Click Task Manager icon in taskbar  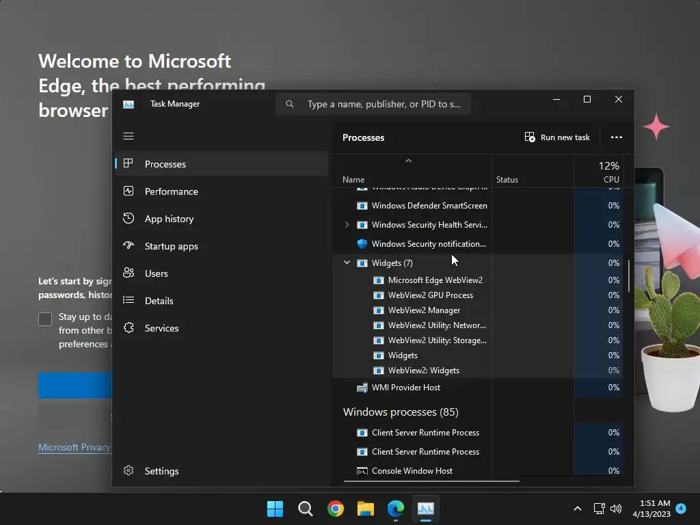pos(426,509)
